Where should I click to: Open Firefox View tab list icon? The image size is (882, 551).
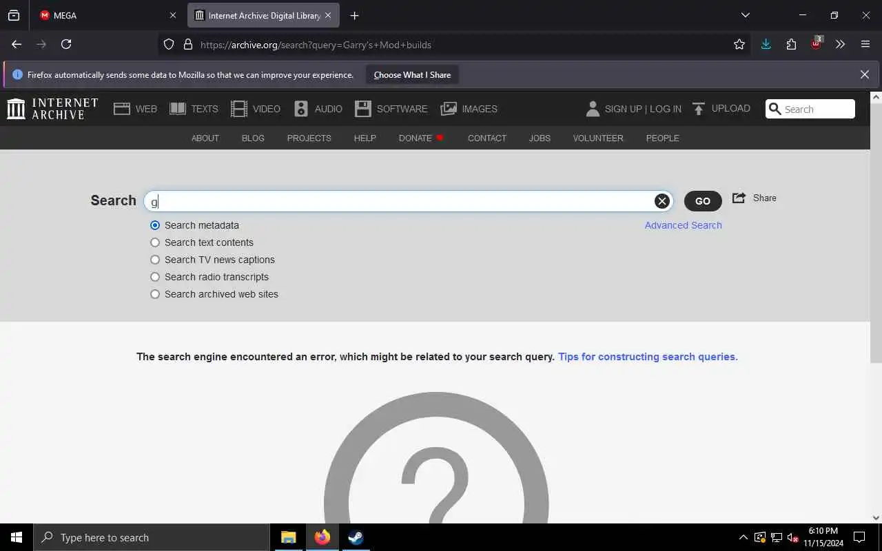pyautogui.click(x=14, y=15)
